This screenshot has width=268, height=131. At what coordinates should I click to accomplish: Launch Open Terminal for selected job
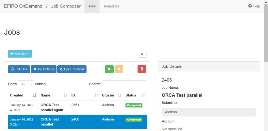[x=72, y=69]
